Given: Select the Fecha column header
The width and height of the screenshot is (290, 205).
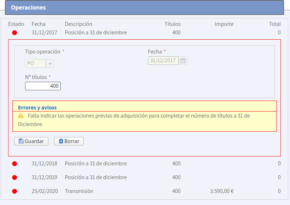Looking at the screenshot, I should [x=39, y=24].
